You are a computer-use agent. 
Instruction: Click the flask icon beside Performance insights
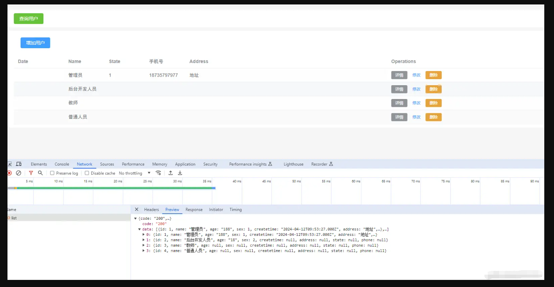(x=270, y=164)
